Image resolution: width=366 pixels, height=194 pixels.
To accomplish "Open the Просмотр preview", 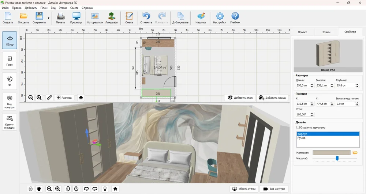I will (x=76, y=18).
